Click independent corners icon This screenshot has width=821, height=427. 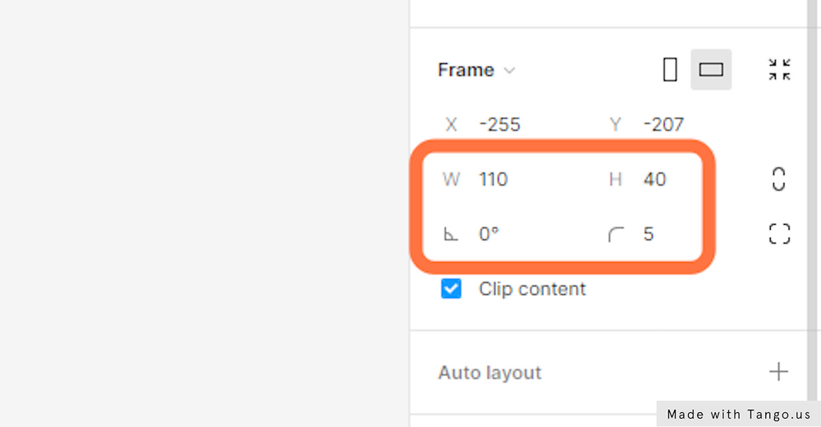779,234
